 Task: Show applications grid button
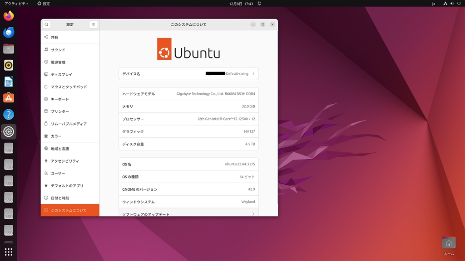coord(9,252)
